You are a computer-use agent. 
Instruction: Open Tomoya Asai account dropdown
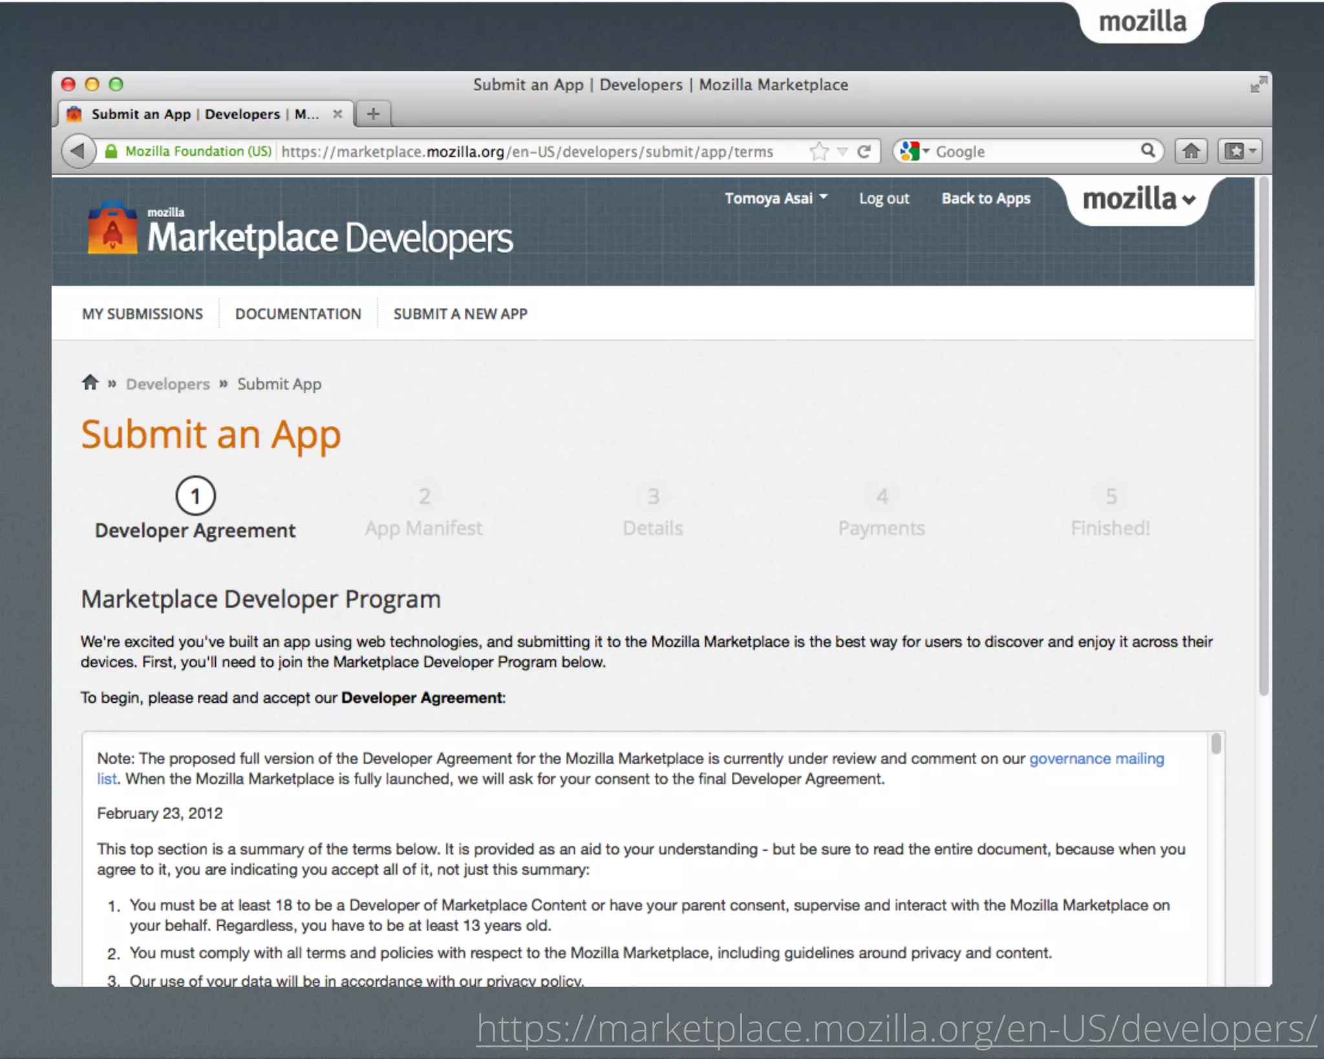point(776,198)
